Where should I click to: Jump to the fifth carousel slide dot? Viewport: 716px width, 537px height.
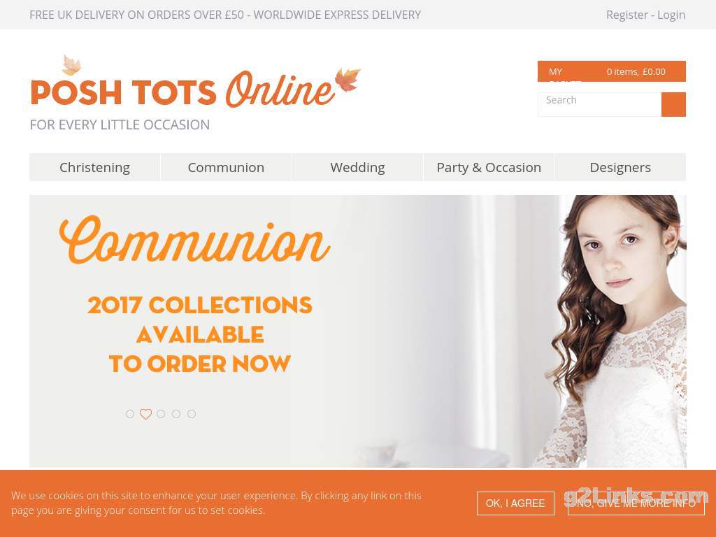[192, 414]
